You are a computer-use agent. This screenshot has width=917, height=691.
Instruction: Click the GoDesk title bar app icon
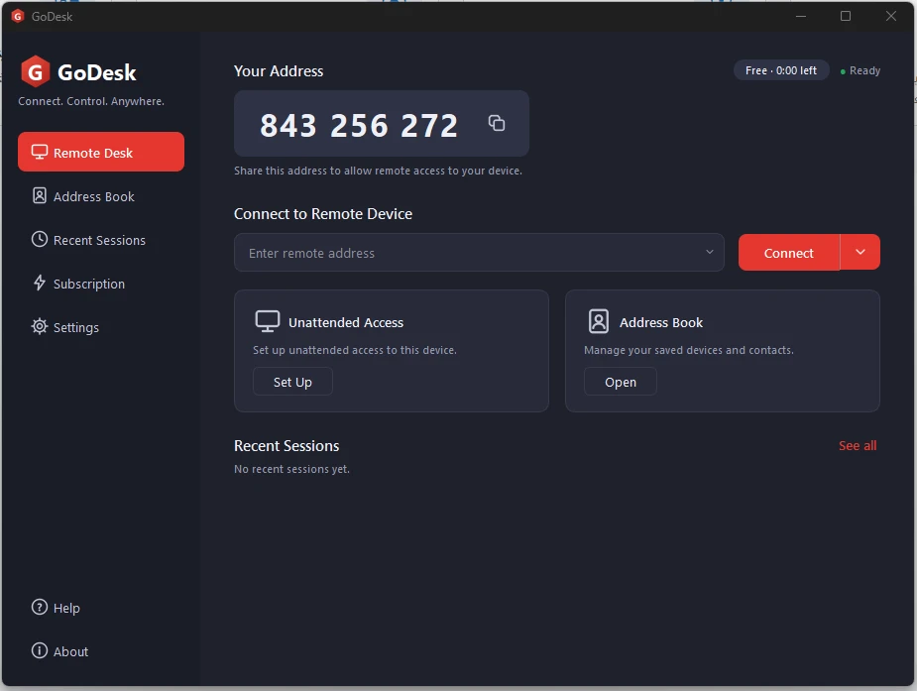click(x=18, y=17)
